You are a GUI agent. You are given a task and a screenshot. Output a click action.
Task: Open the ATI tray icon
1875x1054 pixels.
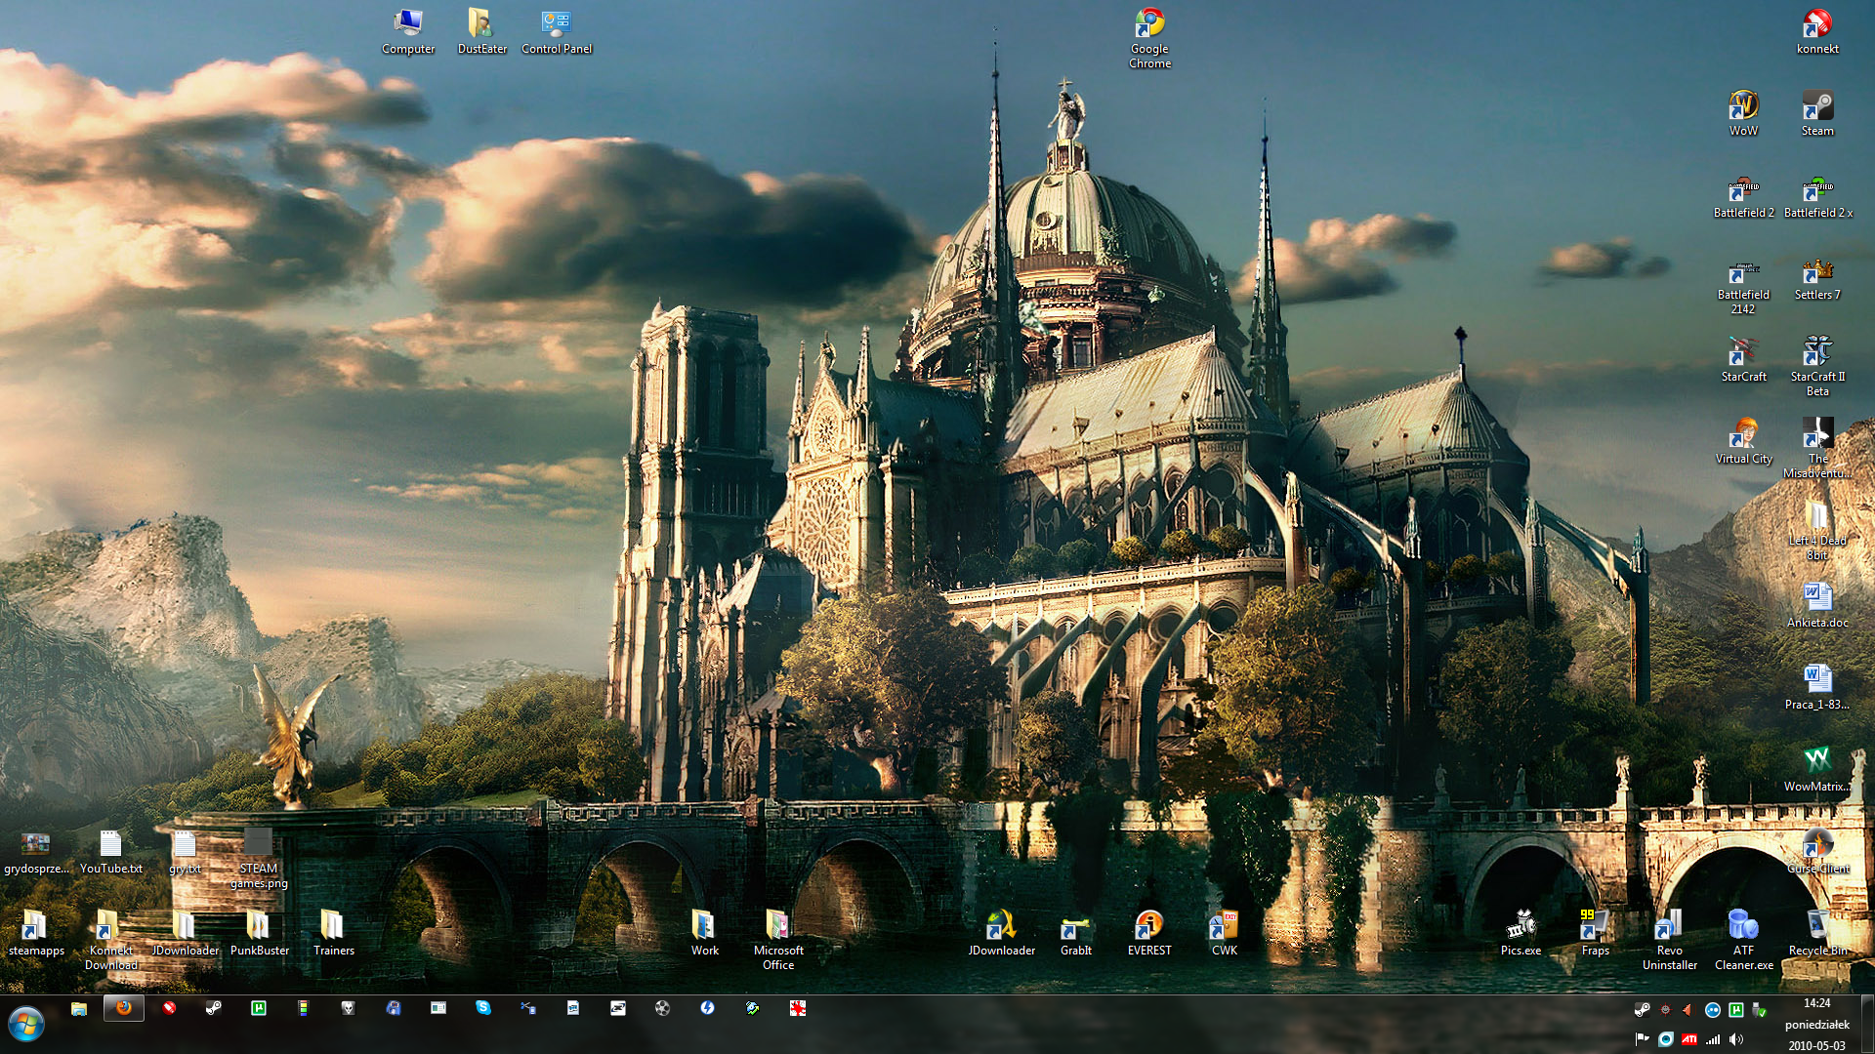click(1689, 1039)
